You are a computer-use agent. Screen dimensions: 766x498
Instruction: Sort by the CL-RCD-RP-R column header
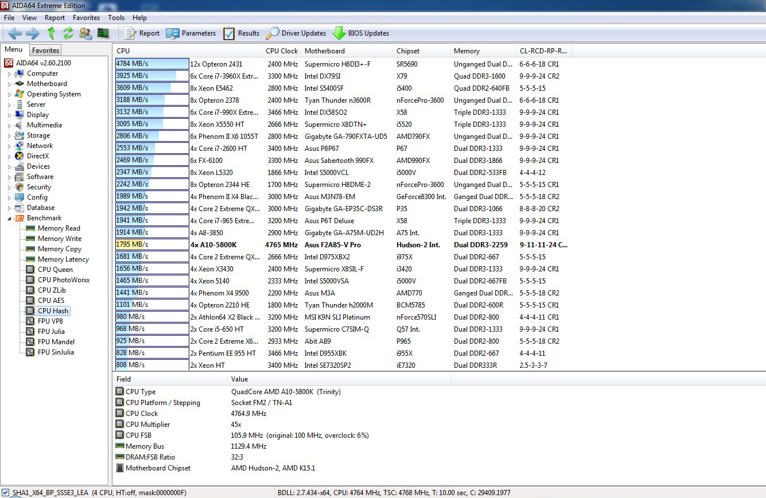543,51
